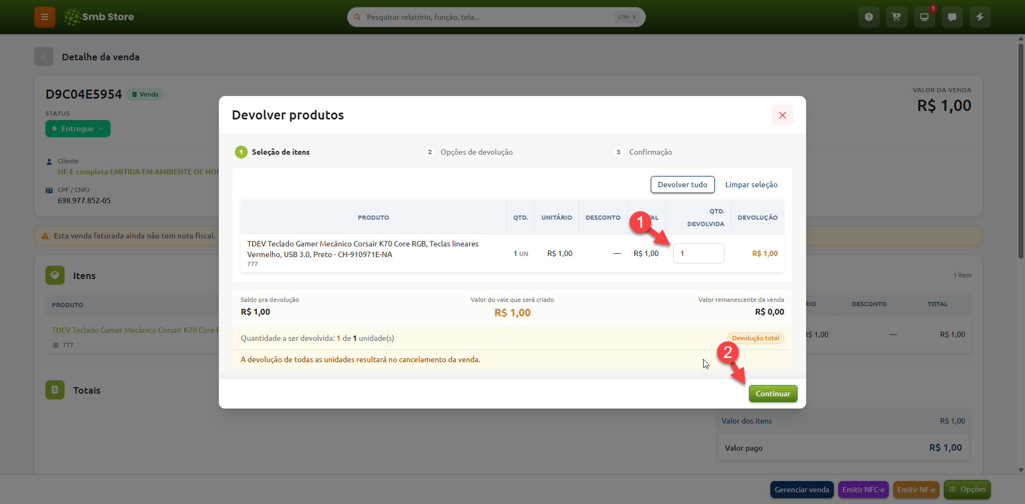Click the barcode icon beside 777

click(x=56, y=345)
